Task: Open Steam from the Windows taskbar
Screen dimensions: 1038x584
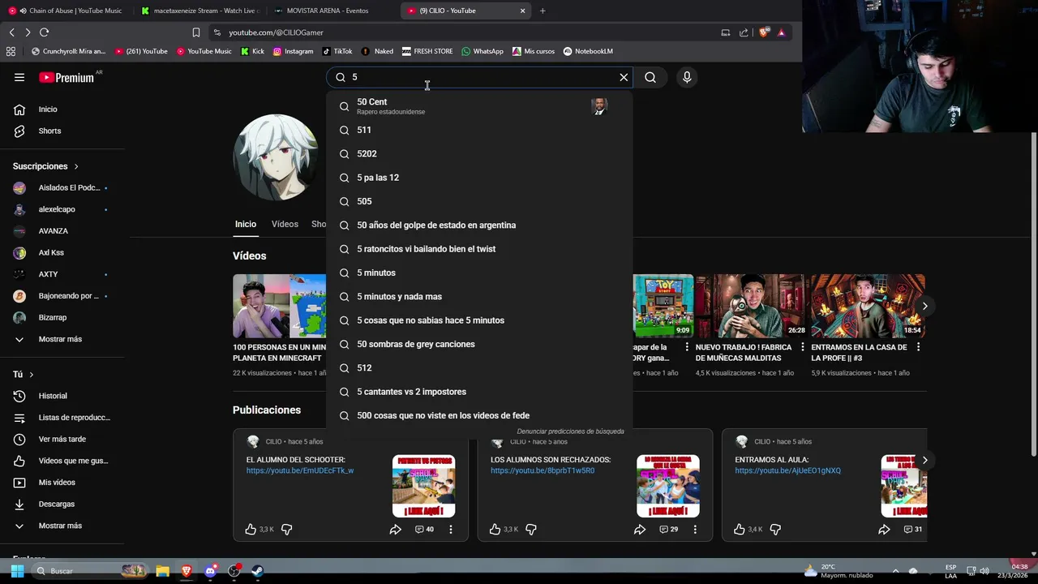Action: [258, 571]
